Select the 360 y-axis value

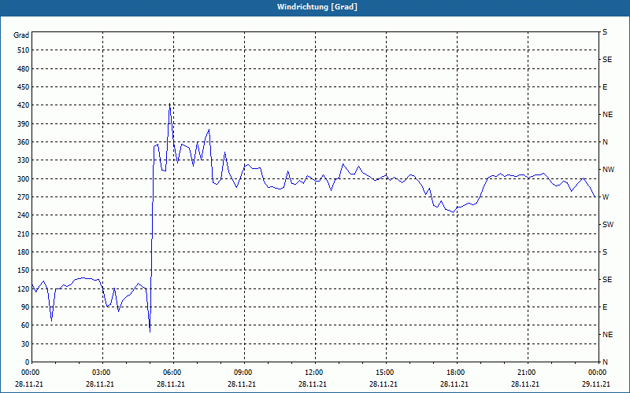(x=24, y=142)
